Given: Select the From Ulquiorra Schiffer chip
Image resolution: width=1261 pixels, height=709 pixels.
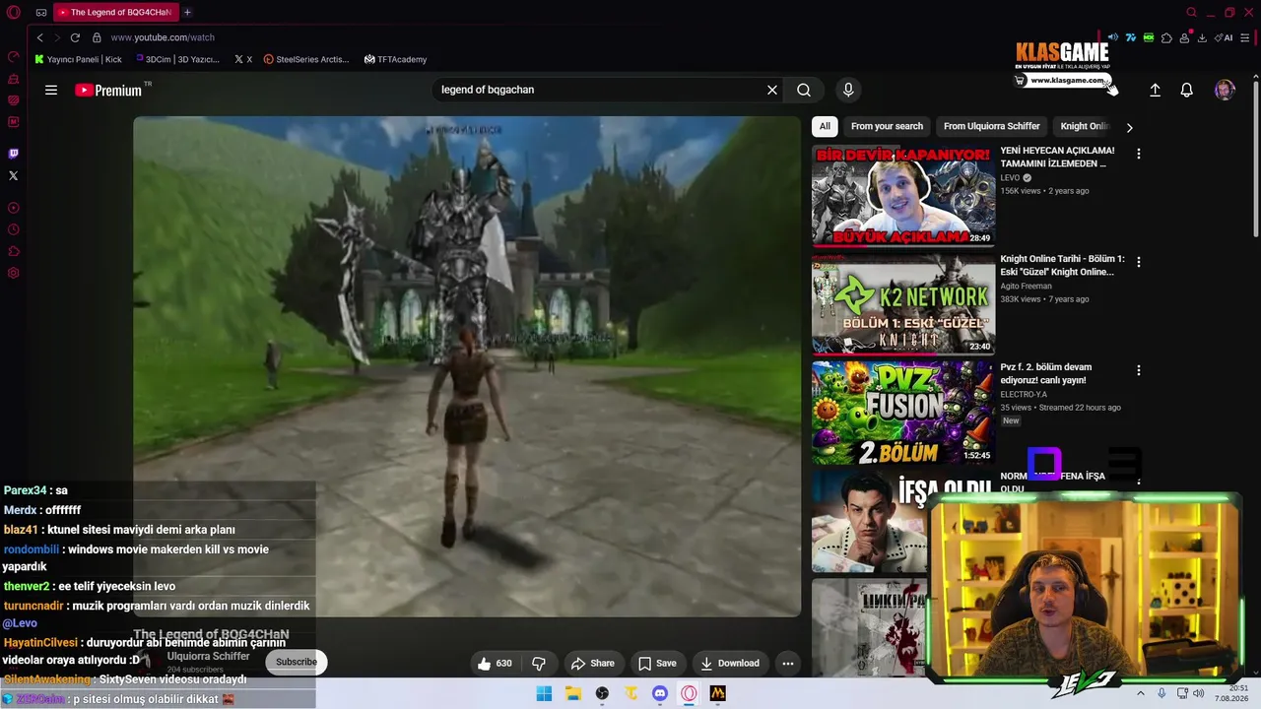Looking at the screenshot, I should pos(991,126).
